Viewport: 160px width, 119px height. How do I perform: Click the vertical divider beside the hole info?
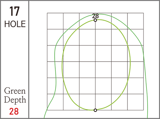(29, 59)
